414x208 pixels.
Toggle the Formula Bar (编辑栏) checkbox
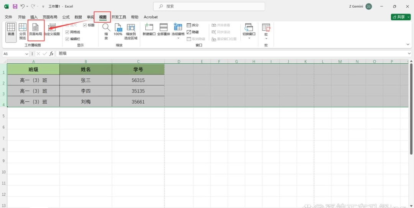67,39
